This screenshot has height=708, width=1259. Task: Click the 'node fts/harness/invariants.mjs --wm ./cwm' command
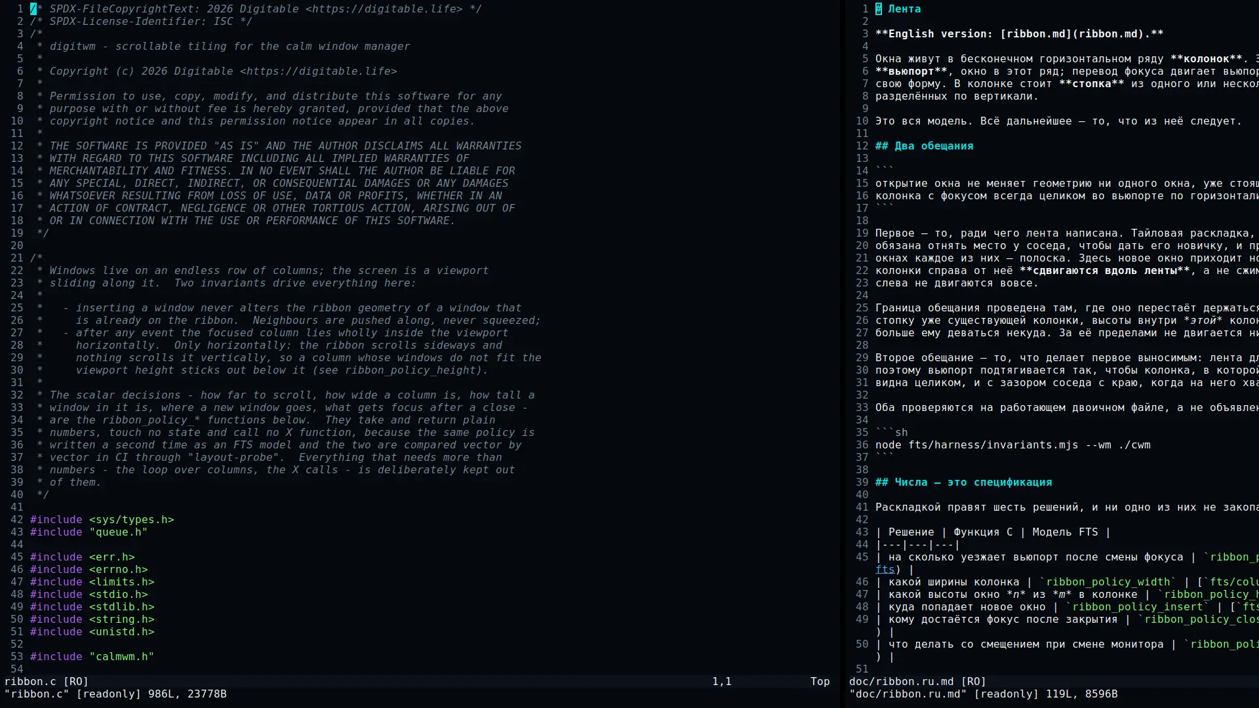[1013, 444]
